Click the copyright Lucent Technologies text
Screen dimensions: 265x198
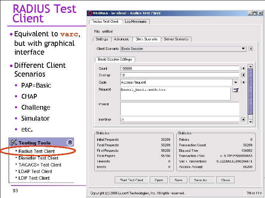(x=137, y=193)
